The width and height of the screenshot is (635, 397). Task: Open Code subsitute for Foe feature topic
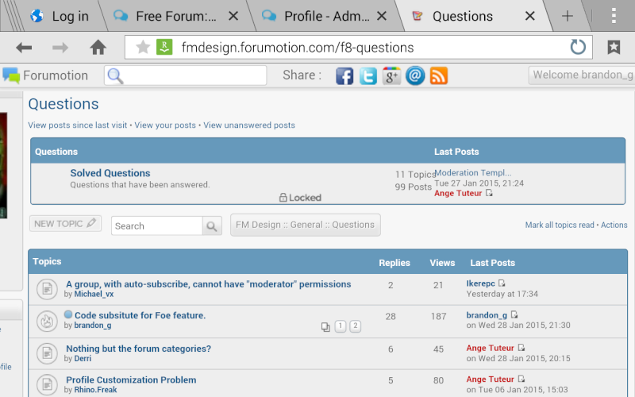[x=140, y=315]
